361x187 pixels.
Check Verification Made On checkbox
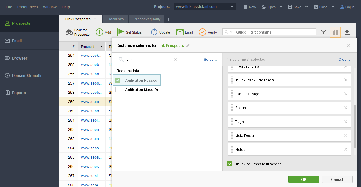tap(118, 89)
